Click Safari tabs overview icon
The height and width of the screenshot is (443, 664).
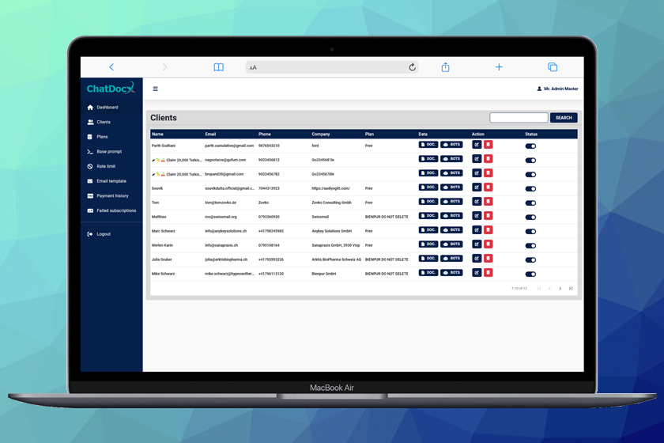[553, 67]
